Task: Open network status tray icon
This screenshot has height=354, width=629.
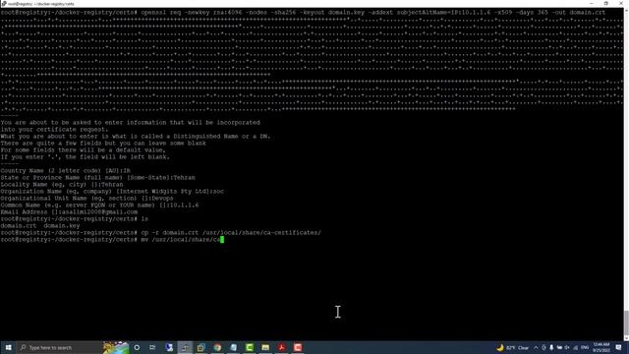Action: click(x=576, y=347)
